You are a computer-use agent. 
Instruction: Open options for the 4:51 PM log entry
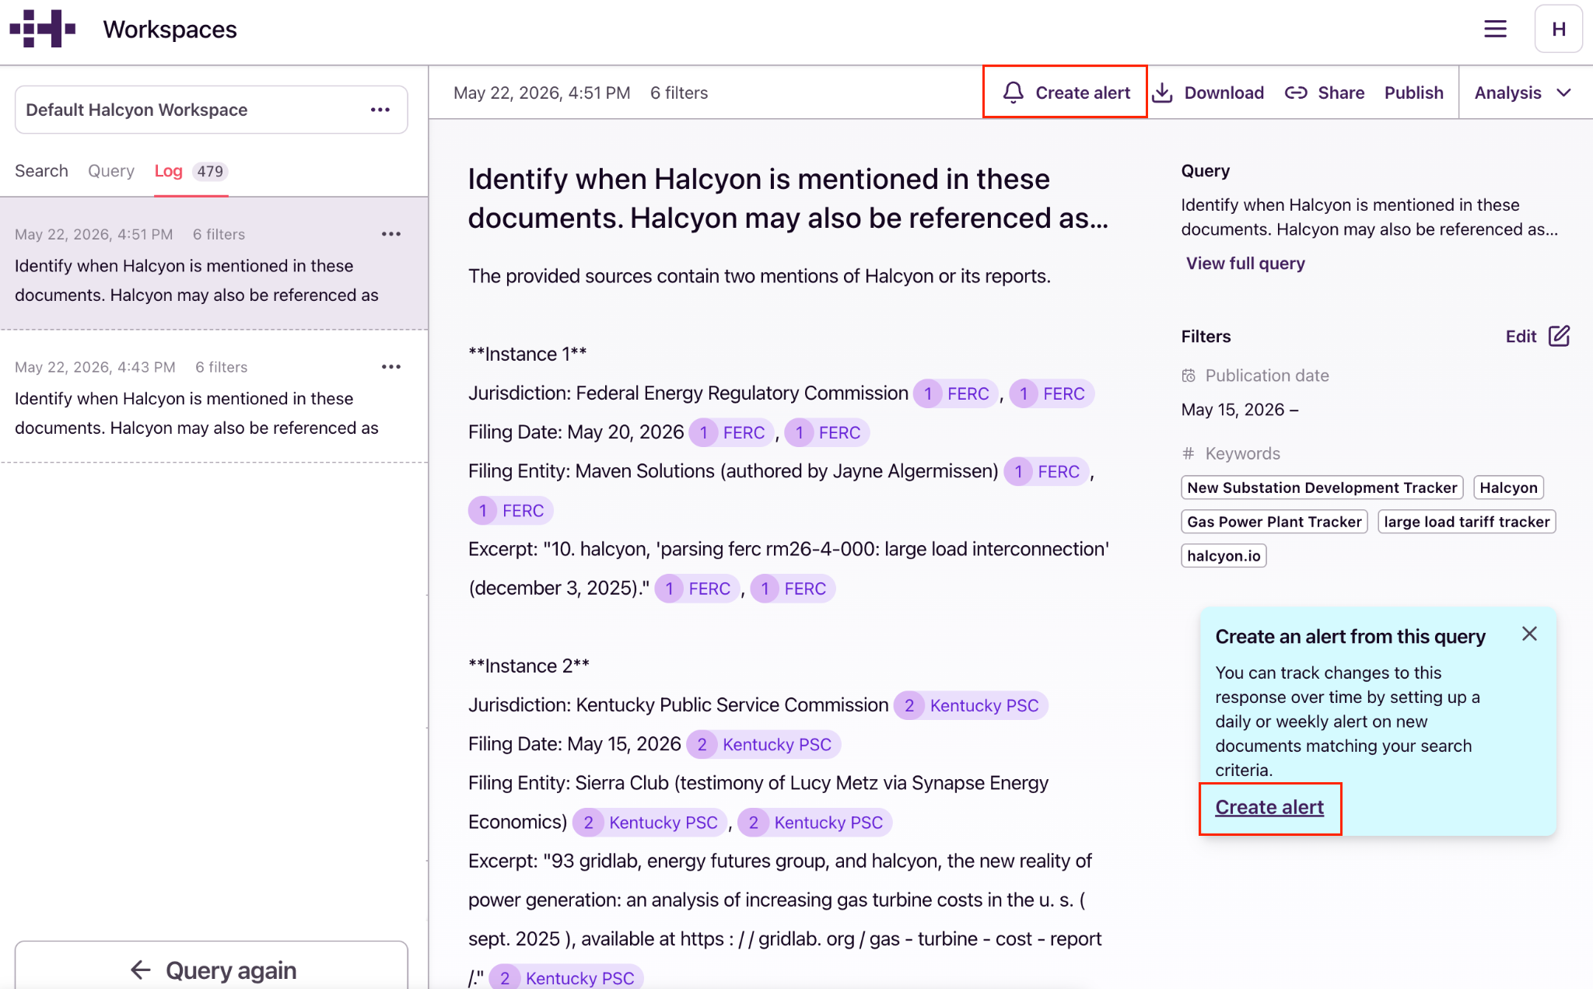click(391, 234)
